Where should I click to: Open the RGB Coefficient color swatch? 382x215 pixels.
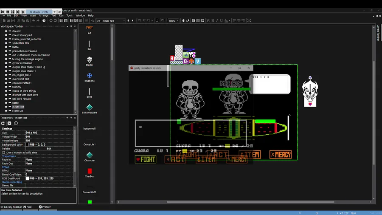pos(28,178)
